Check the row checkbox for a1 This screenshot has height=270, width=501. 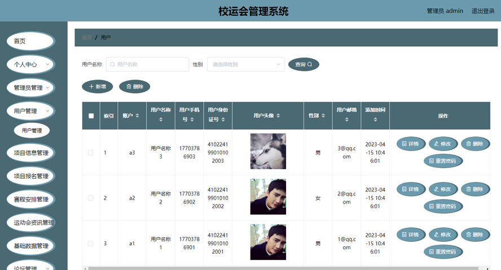tap(91, 244)
